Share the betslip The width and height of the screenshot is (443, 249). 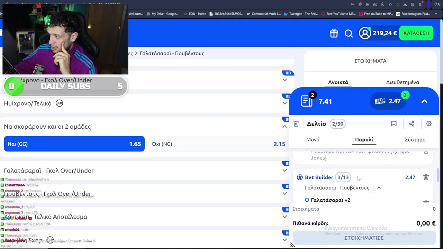[x=412, y=123]
